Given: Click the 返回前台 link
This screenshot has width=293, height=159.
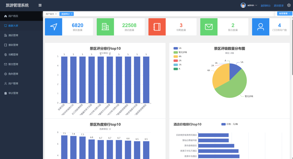Looking at the screenshot, I should coord(266,6).
